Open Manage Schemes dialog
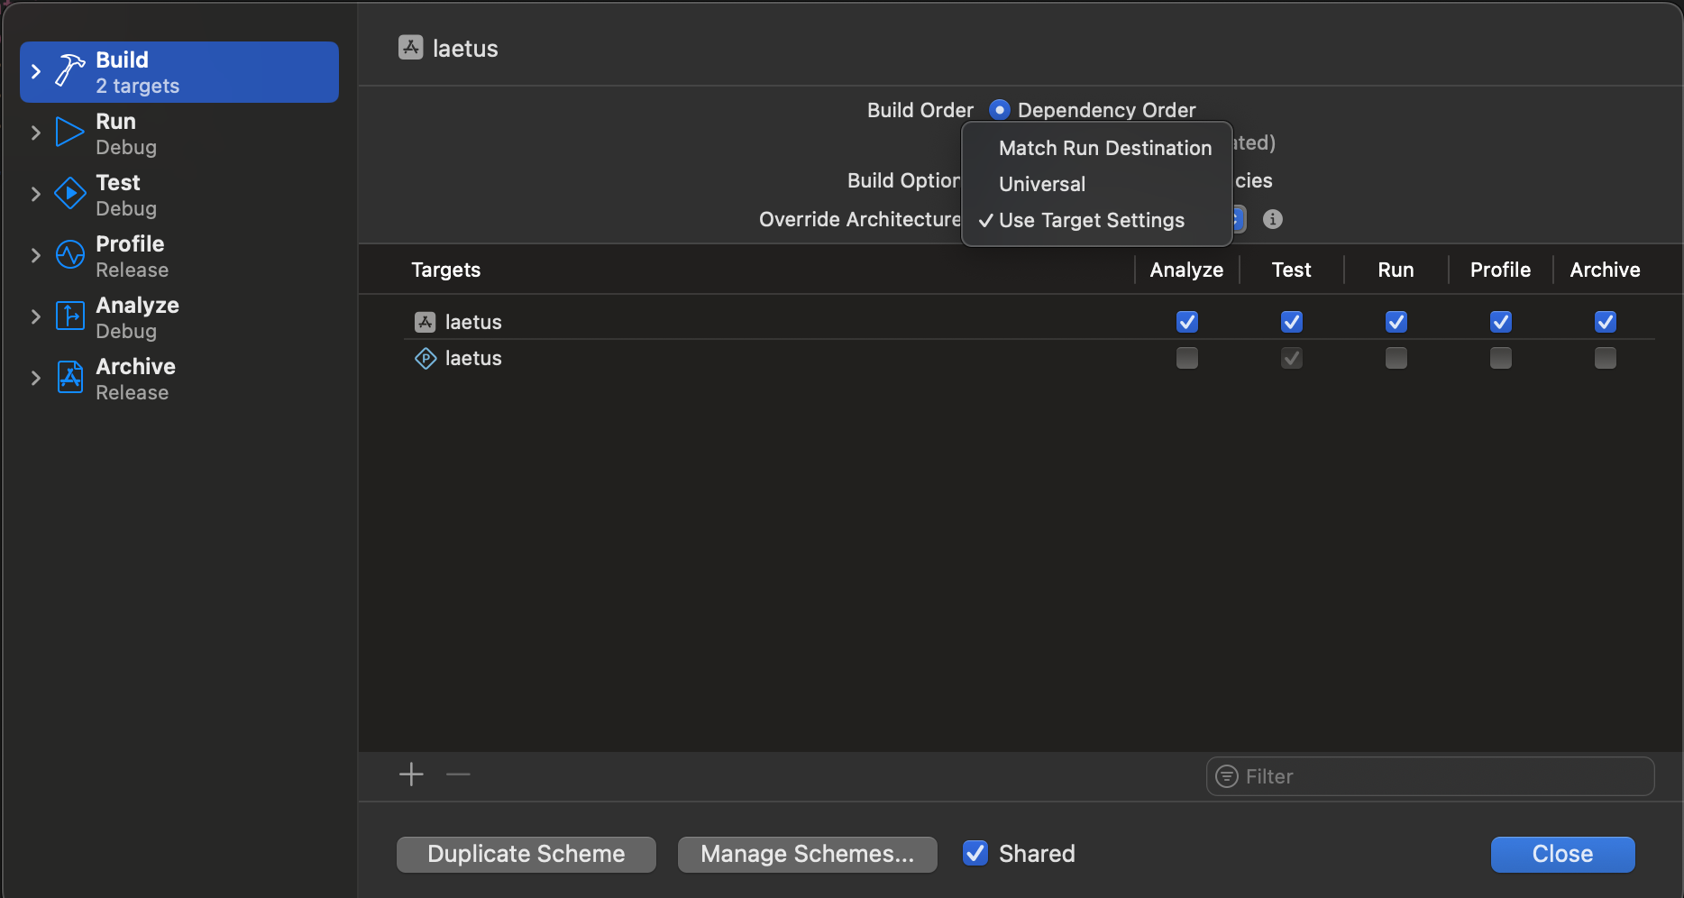Image resolution: width=1684 pixels, height=898 pixels. (x=808, y=854)
